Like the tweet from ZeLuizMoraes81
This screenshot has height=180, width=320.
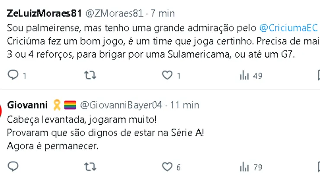point(167,75)
